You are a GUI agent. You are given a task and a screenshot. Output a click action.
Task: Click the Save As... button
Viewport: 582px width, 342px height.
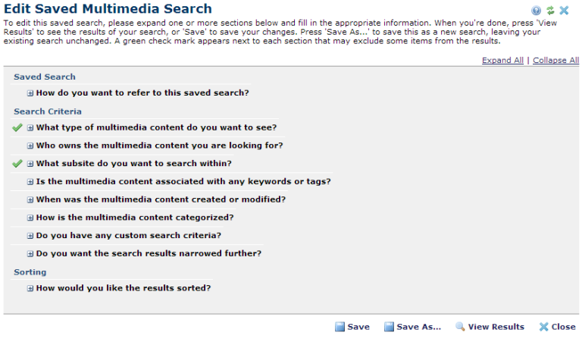pos(412,327)
